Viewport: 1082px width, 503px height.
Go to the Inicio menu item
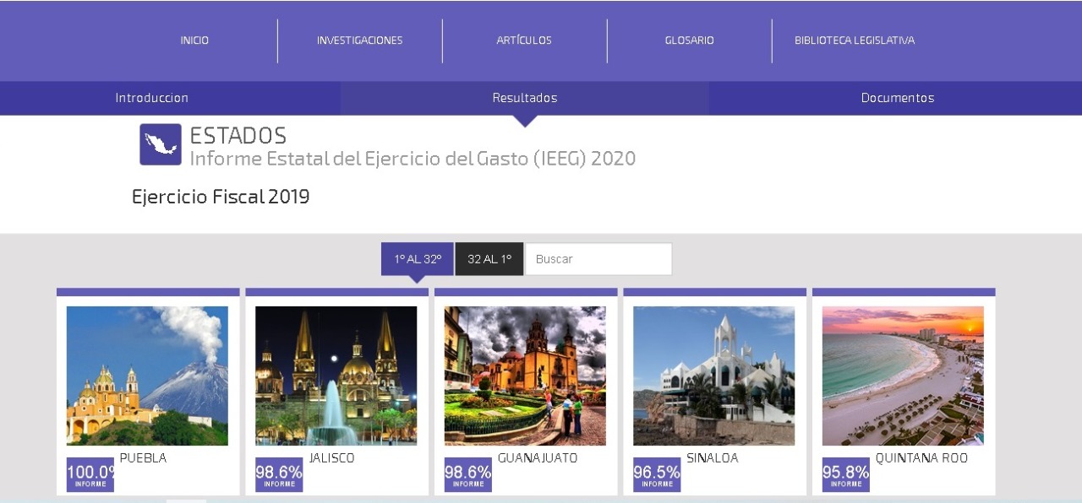coord(194,41)
